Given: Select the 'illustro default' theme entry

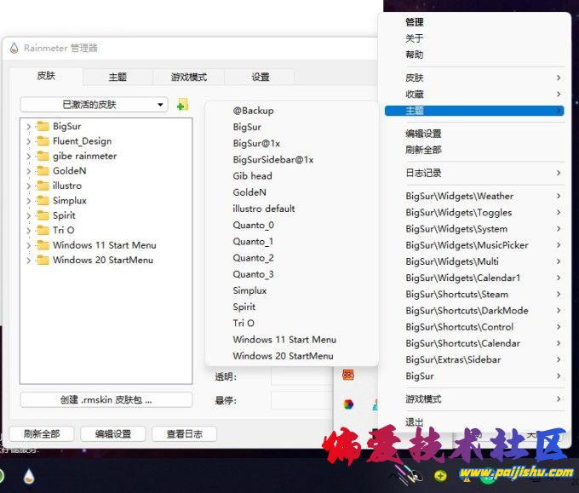Looking at the screenshot, I should pyautogui.click(x=264, y=209).
